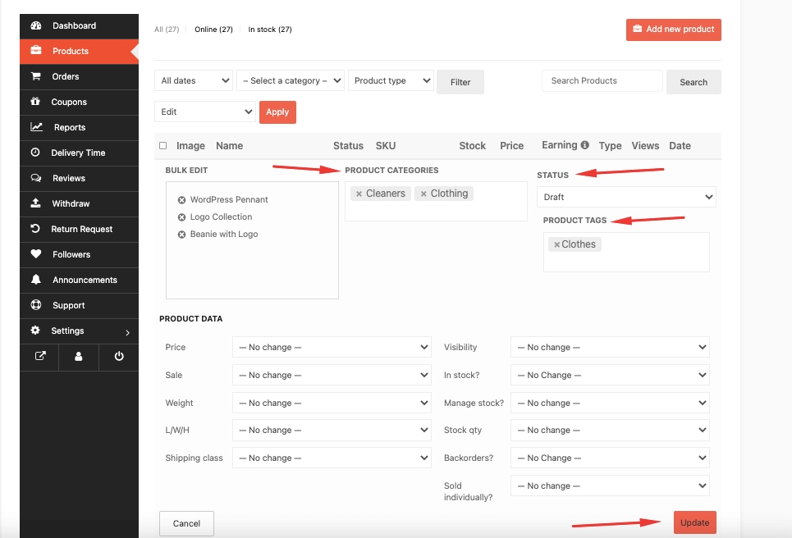
Task: Open the Visibility dropdown
Action: (x=610, y=347)
